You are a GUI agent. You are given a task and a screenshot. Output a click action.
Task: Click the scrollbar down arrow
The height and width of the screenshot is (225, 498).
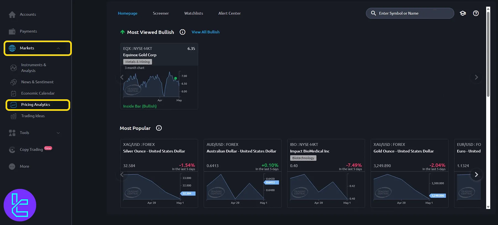click(488, 207)
